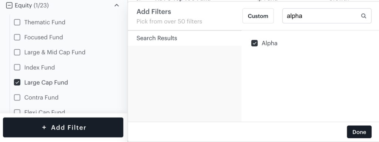Select the Index Fund checkbox
379x142 pixels.
pyautogui.click(x=17, y=67)
